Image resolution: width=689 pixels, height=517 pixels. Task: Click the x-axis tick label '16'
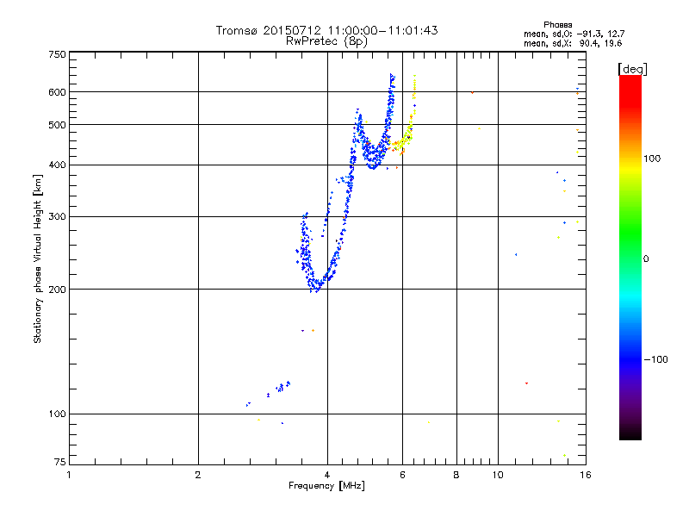click(586, 475)
